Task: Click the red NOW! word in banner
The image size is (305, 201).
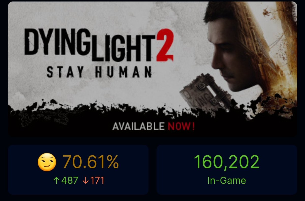Action: pyautogui.click(x=181, y=126)
